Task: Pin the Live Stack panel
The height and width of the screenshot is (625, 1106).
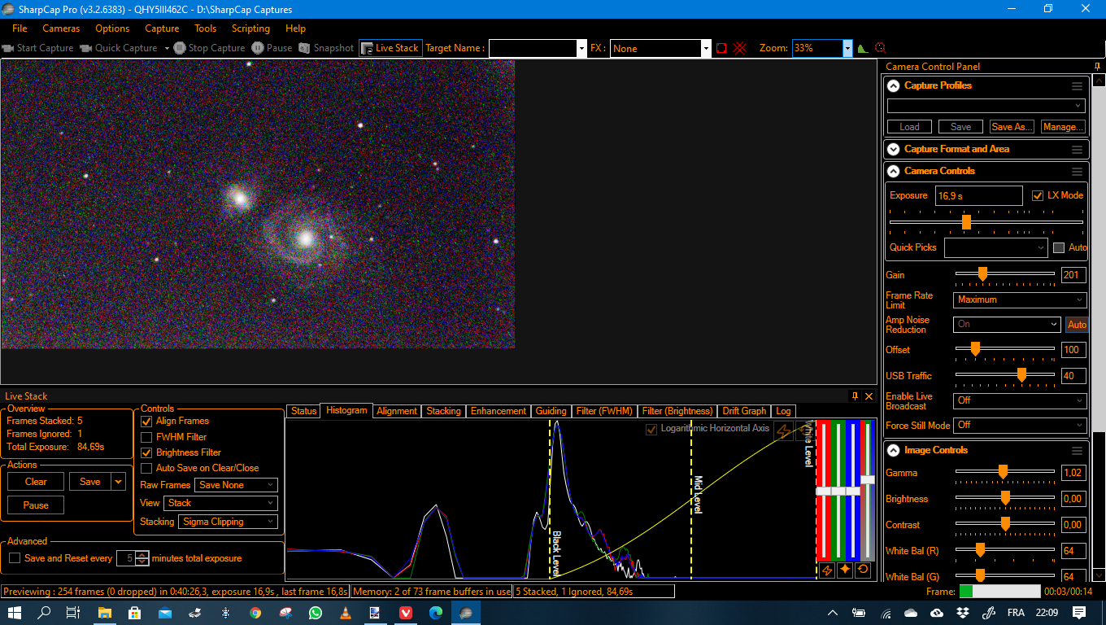Action: [x=855, y=396]
